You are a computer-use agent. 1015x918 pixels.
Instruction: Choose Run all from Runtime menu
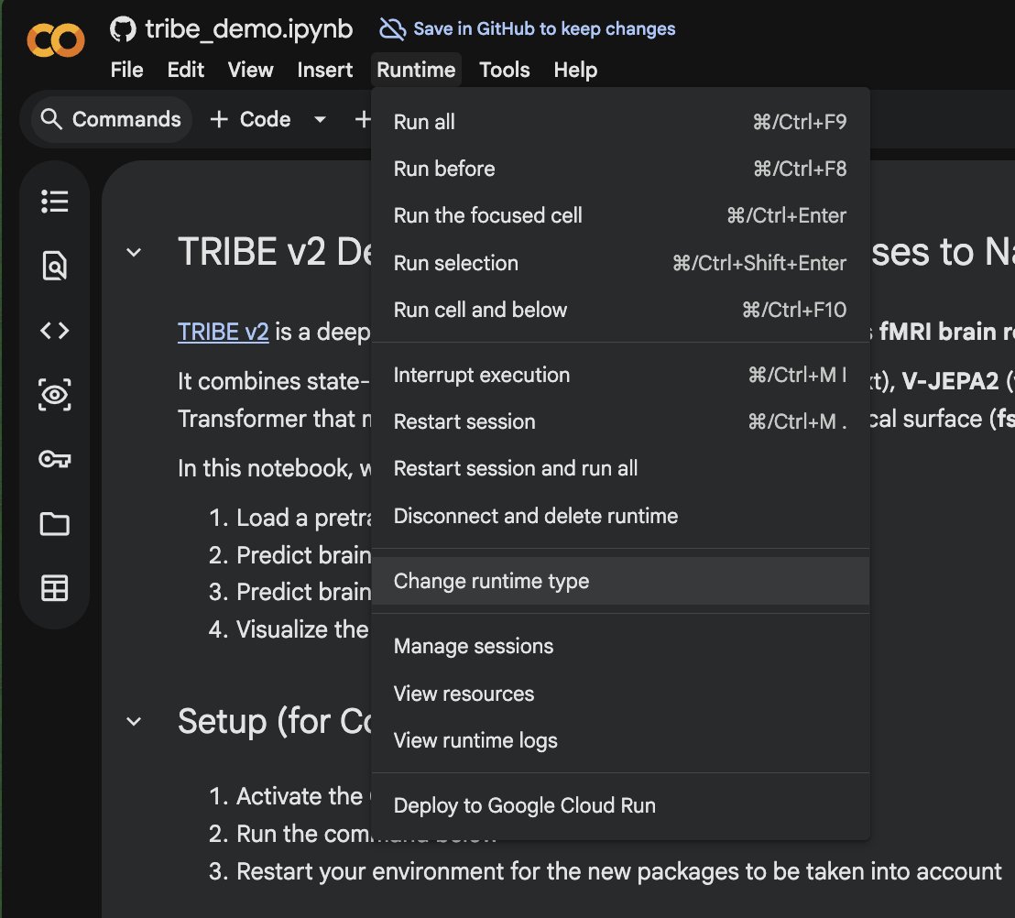pos(424,122)
